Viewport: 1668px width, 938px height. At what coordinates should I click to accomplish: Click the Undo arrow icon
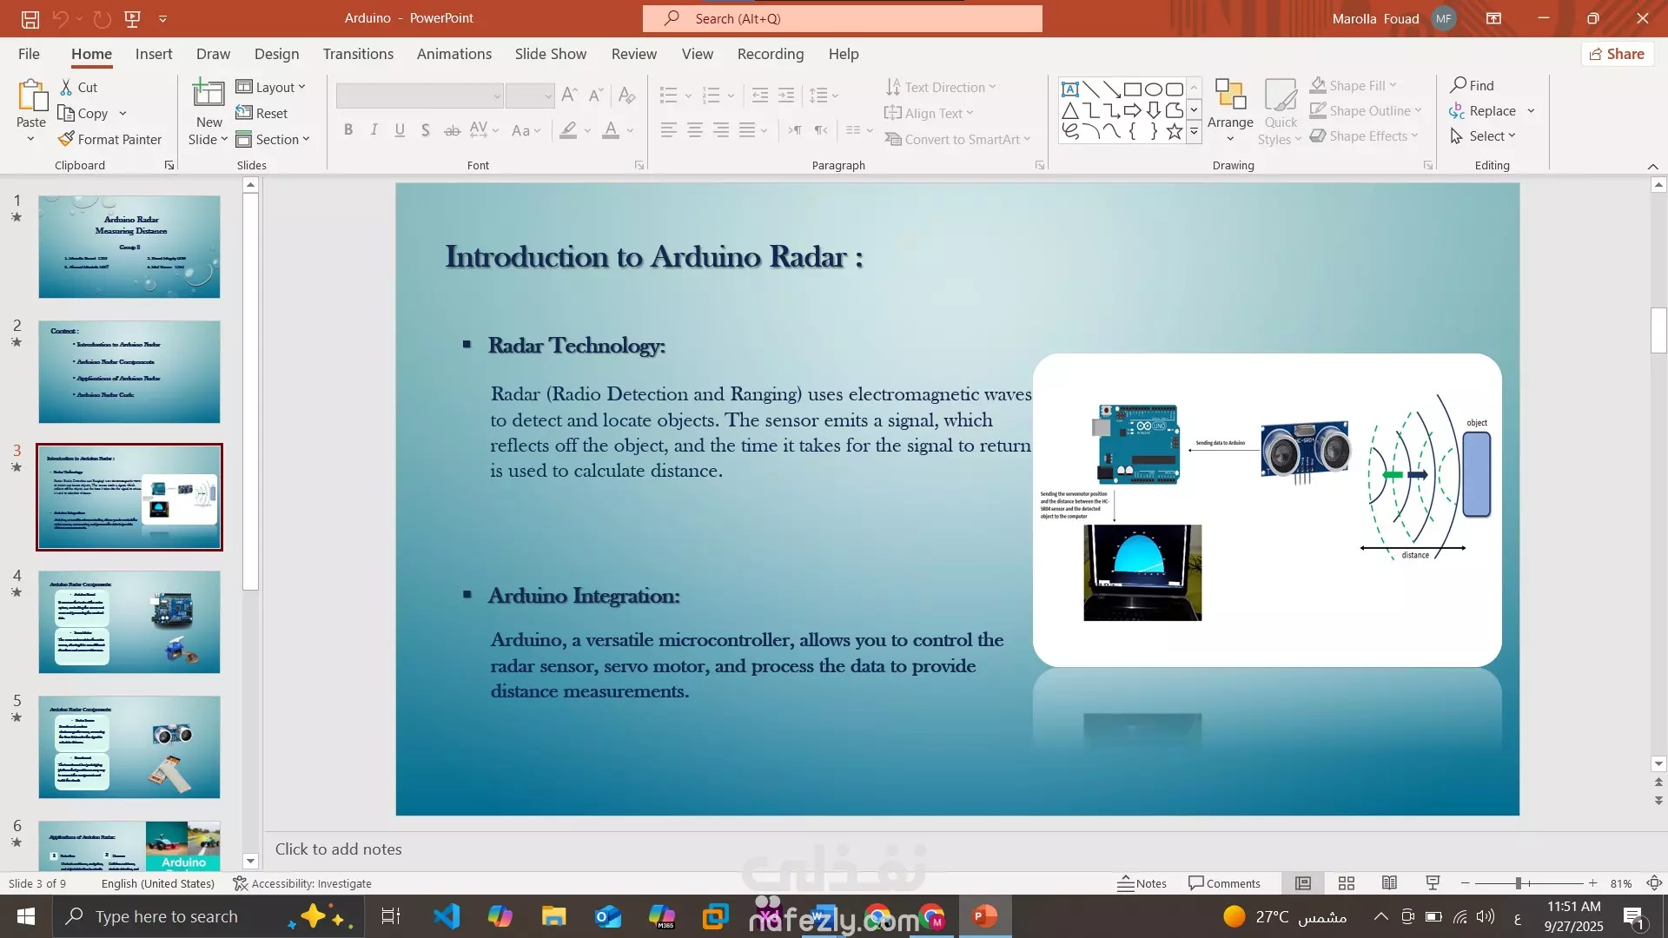tap(60, 18)
